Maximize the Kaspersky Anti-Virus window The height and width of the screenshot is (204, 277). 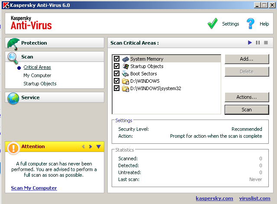pyautogui.click(x=264, y=5)
